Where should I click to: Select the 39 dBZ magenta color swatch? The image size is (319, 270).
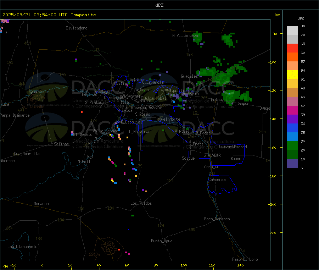(292, 110)
